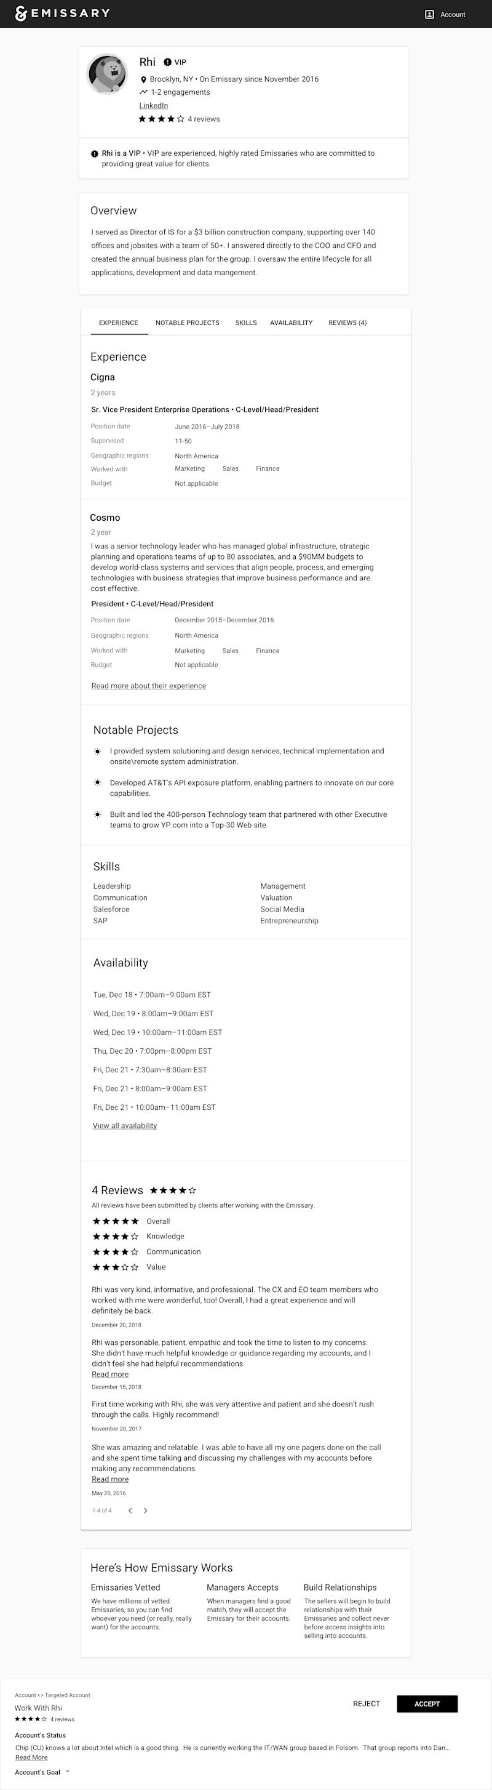The width and height of the screenshot is (492, 1790).
Task: Expand May 2016 review Read more
Action: tap(109, 1479)
